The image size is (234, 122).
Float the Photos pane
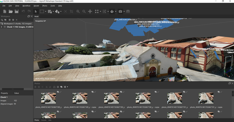click(x=229, y=83)
